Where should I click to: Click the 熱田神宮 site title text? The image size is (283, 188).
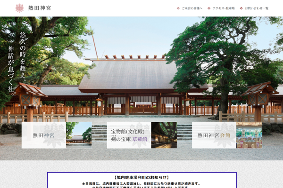[x=40, y=8]
